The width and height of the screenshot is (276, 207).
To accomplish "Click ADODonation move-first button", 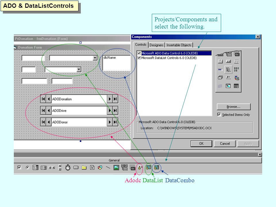I will coord(43,99).
